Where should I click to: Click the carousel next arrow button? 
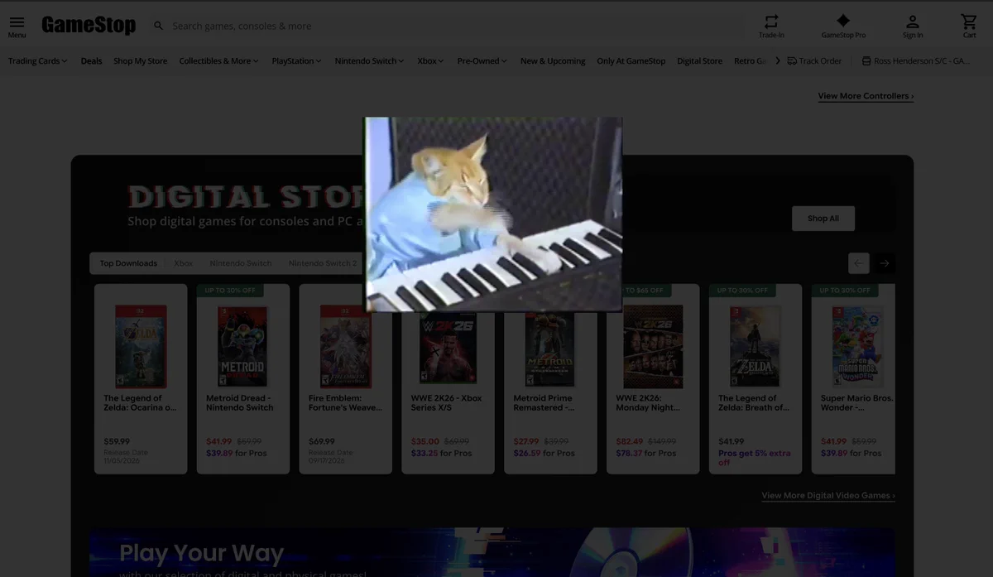coord(884,263)
